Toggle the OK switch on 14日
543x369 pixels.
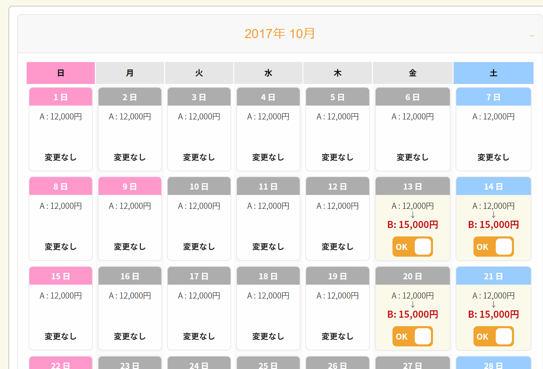pos(493,247)
